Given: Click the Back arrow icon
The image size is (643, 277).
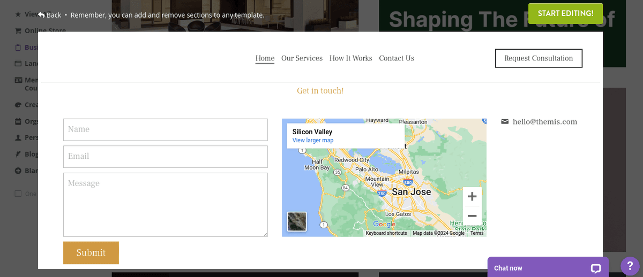Looking at the screenshot, I should click(x=41, y=15).
